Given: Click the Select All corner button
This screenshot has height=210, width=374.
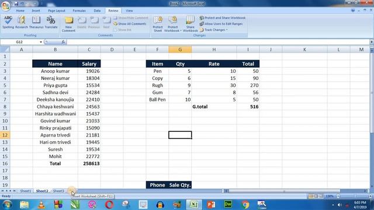Looking at the screenshot, I should point(5,50).
